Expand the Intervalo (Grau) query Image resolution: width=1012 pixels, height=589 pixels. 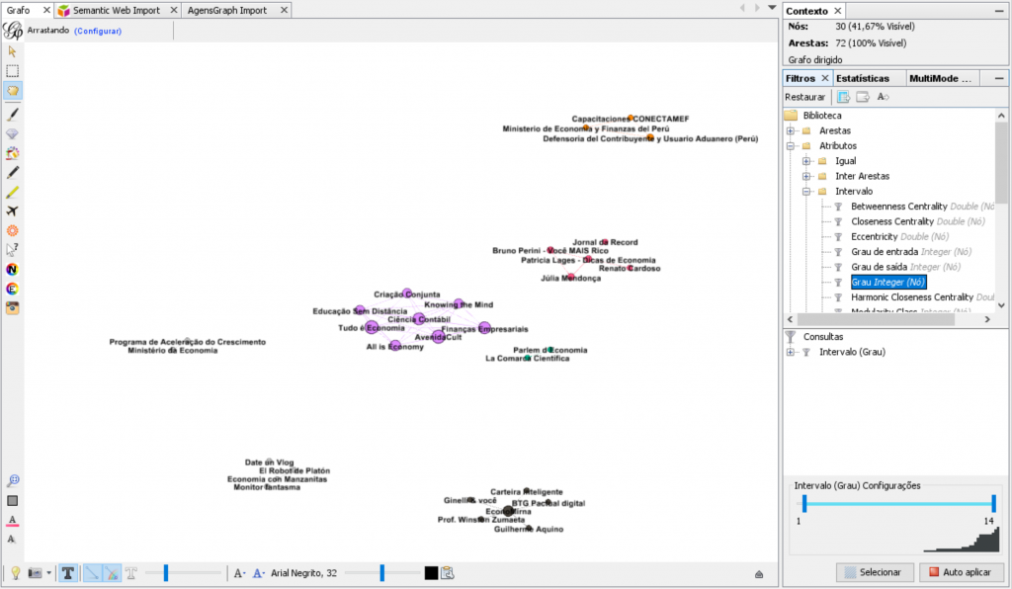(x=791, y=352)
